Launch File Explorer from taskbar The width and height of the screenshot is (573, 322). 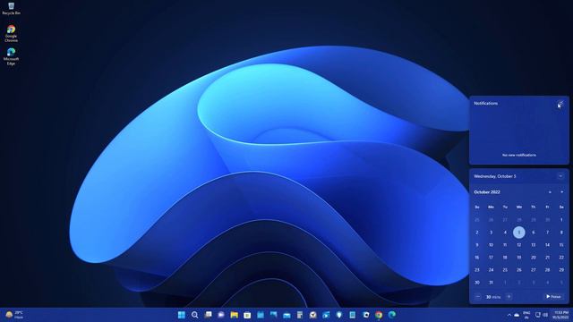(x=235, y=315)
